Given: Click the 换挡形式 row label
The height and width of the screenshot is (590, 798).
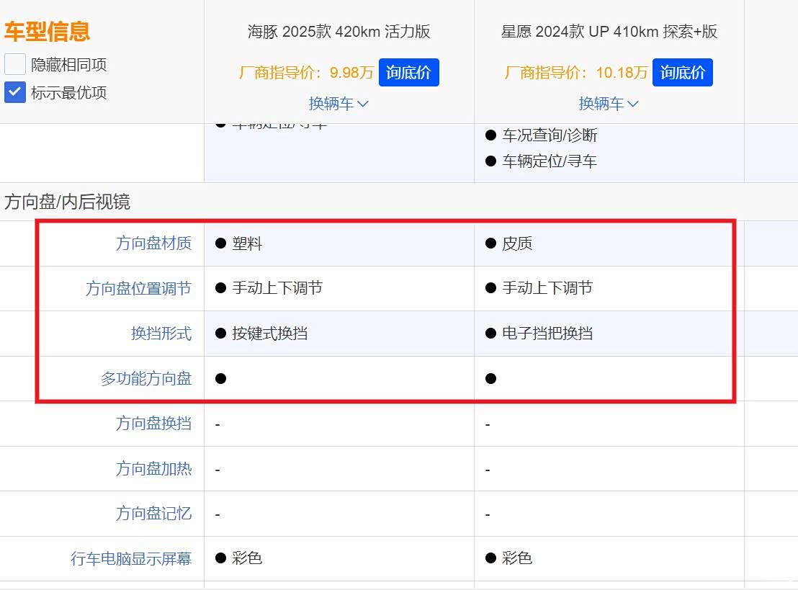Looking at the screenshot, I should point(161,334).
